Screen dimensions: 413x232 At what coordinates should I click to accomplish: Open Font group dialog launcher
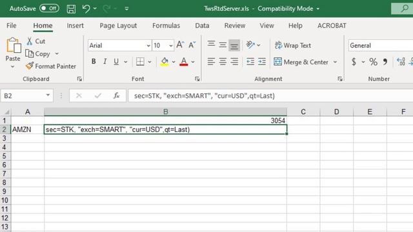pyautogui.click(x=197, y=79)
